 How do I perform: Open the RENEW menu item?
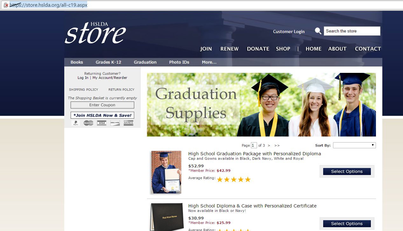point(229,49)
